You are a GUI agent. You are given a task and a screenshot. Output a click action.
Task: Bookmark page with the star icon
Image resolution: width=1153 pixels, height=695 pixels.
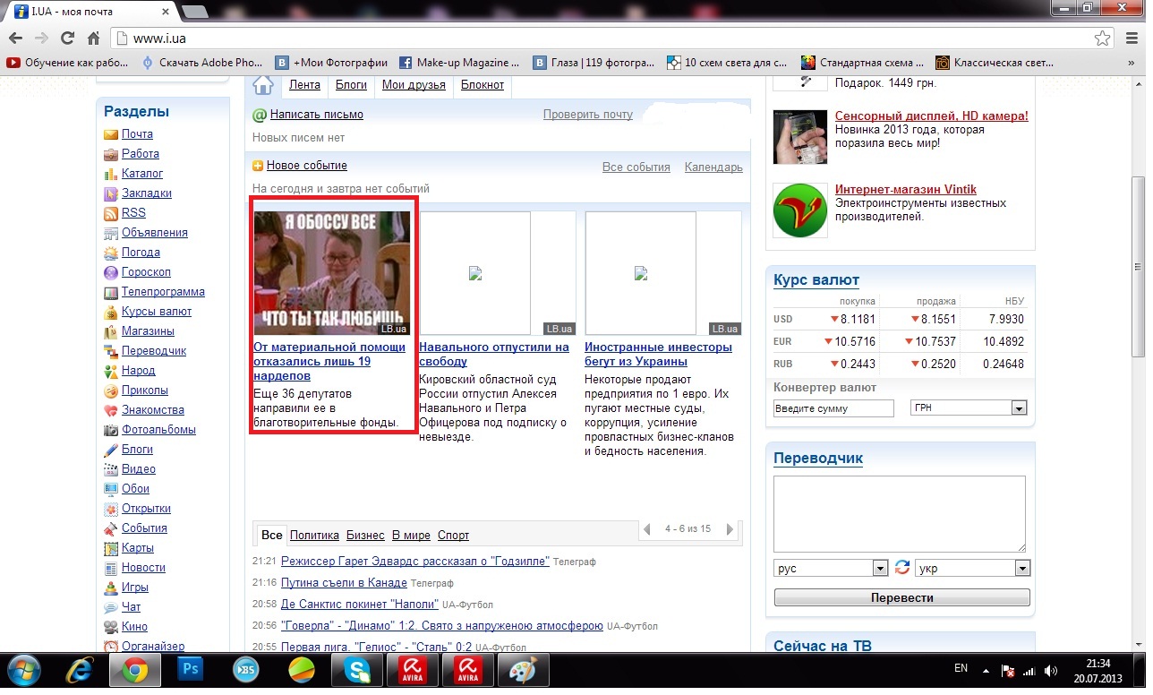[1102, 39]
